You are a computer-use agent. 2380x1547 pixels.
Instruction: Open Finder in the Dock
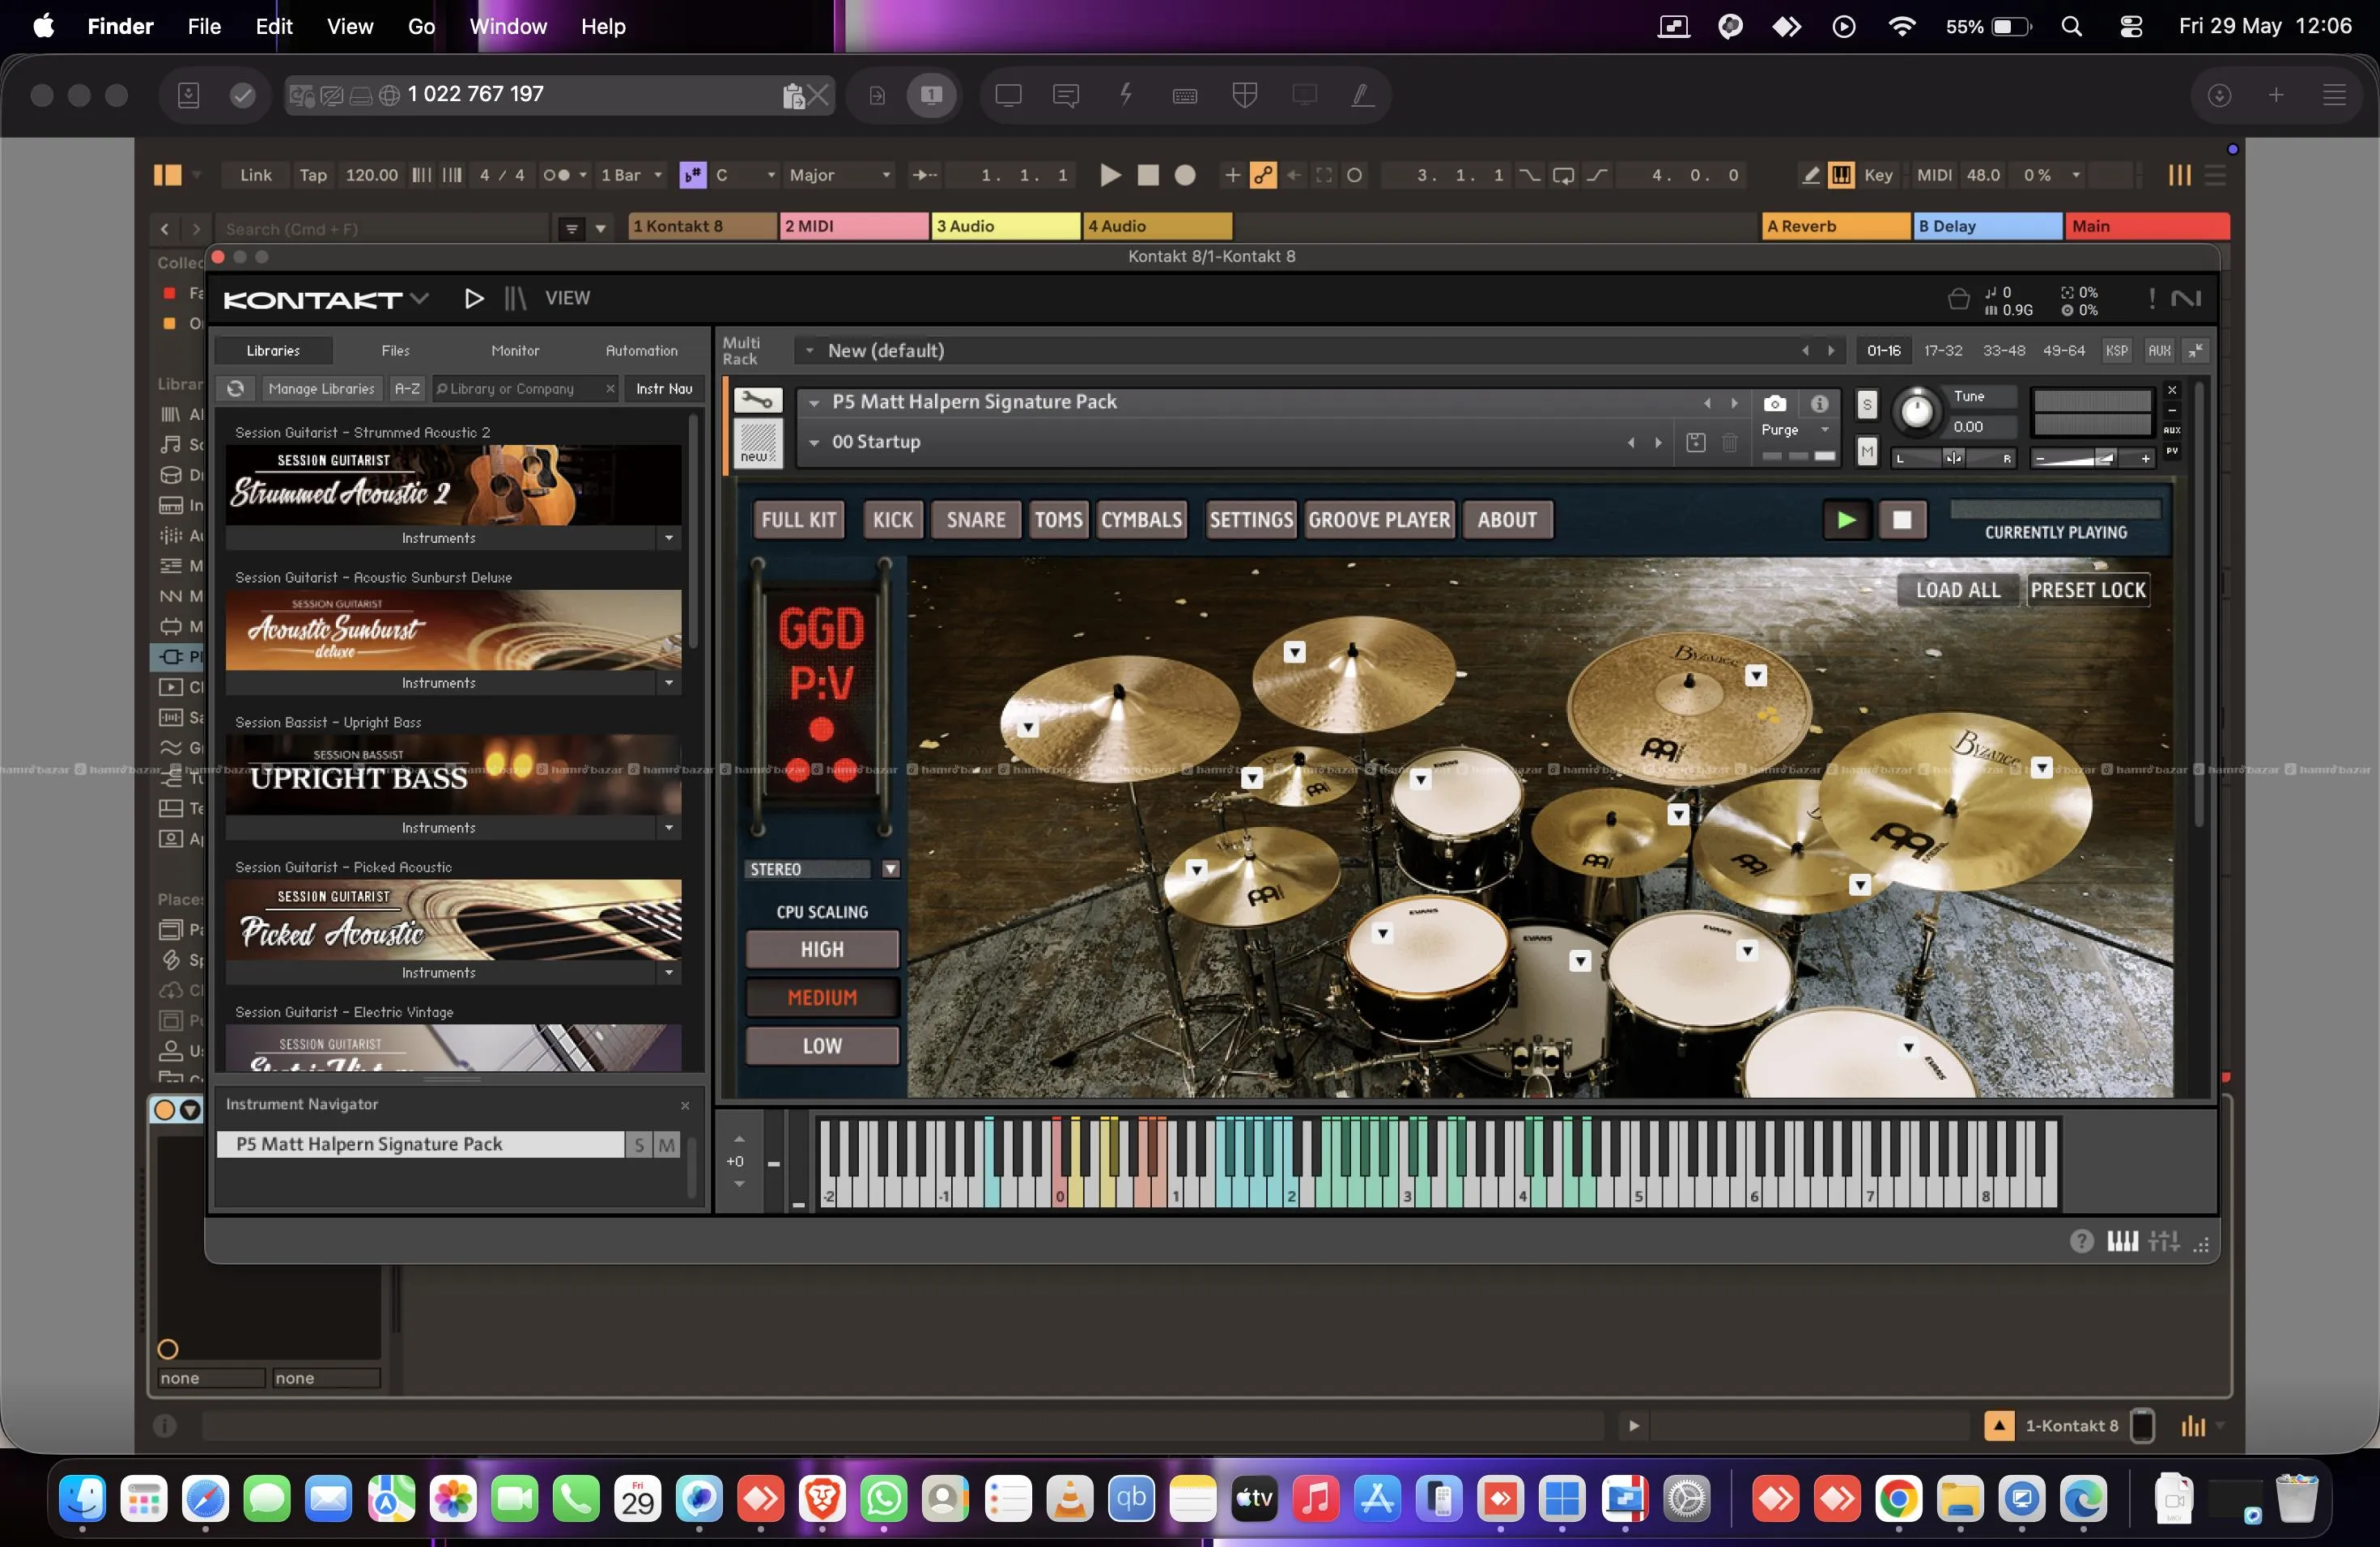click(82, 1498)
